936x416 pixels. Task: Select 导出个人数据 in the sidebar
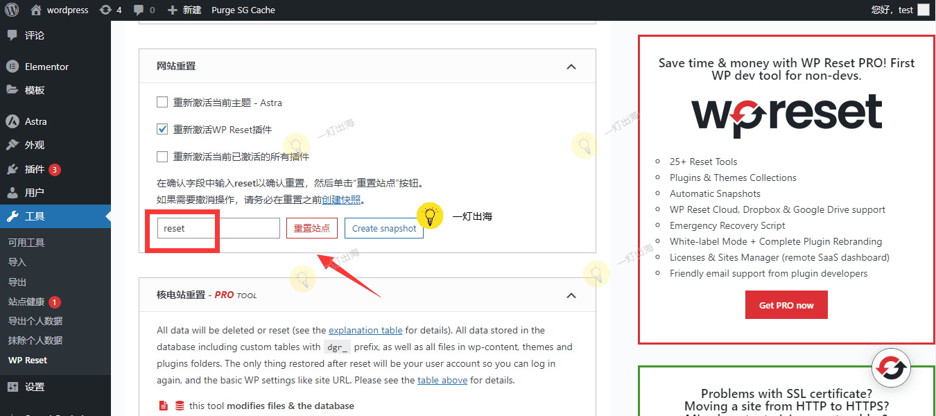point(35,321)
